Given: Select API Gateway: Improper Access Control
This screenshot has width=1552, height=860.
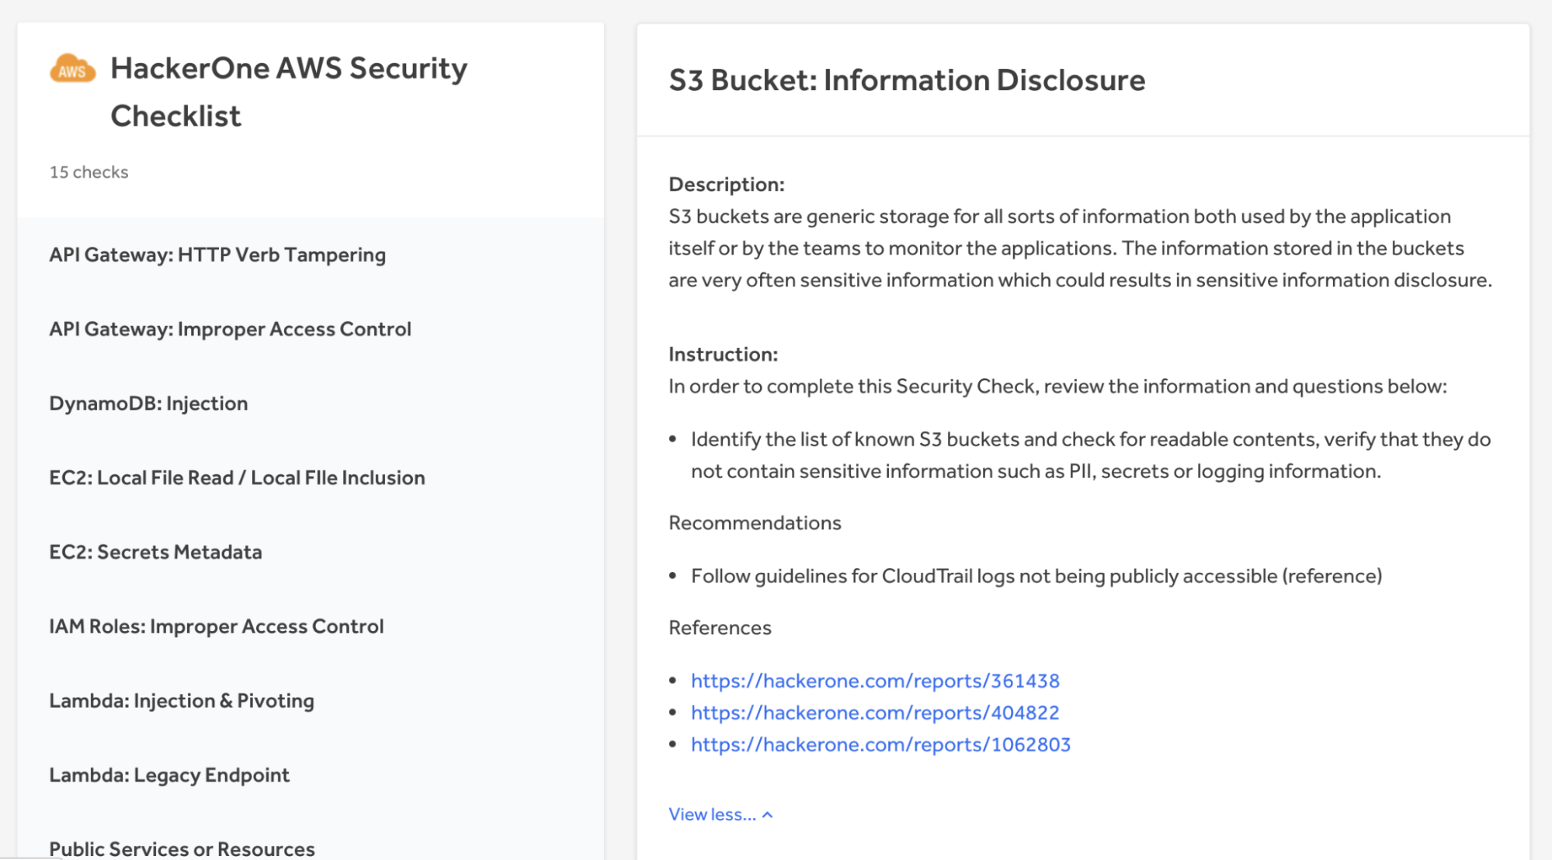Looking at the screenshot, I should [x=230, y=329].
